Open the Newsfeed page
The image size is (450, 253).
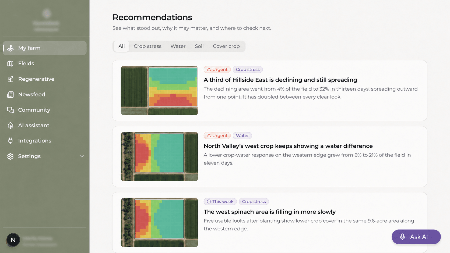tap(45, 95)
